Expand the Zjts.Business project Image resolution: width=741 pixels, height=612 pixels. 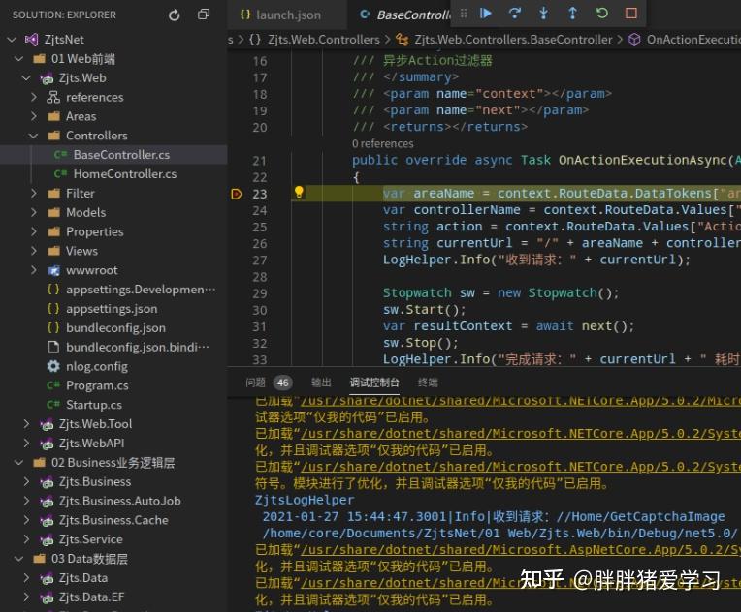point(26,482)
